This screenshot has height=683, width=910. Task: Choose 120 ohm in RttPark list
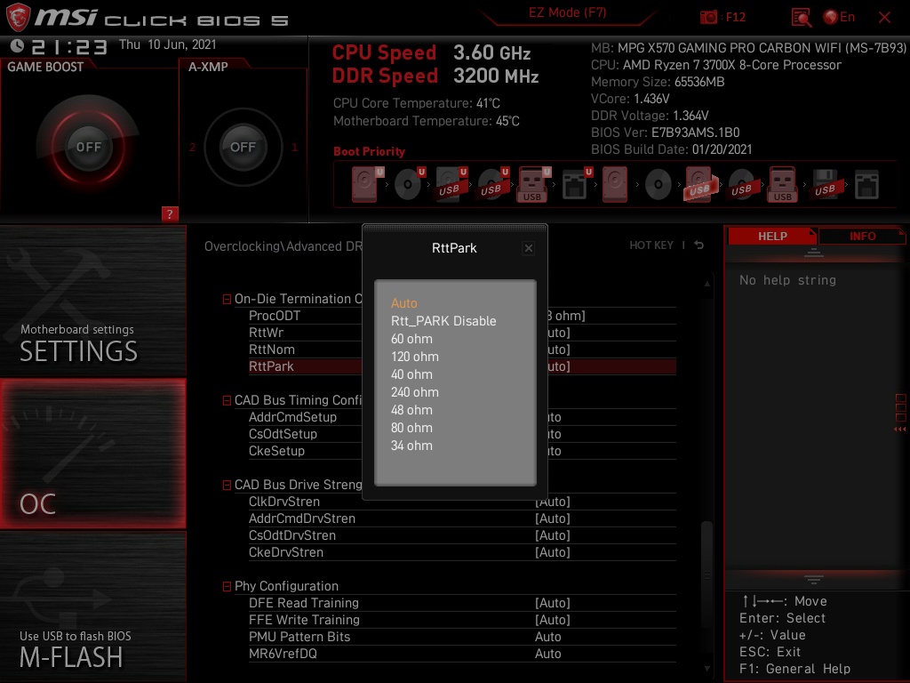point(415,357)
